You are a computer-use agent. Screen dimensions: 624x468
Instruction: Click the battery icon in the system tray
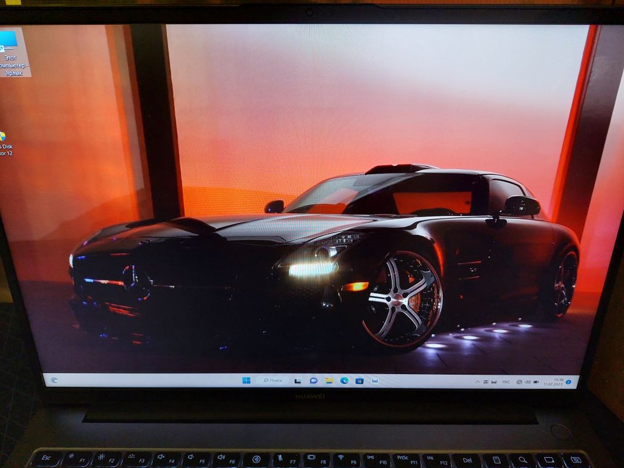click(x=536, y=382)
